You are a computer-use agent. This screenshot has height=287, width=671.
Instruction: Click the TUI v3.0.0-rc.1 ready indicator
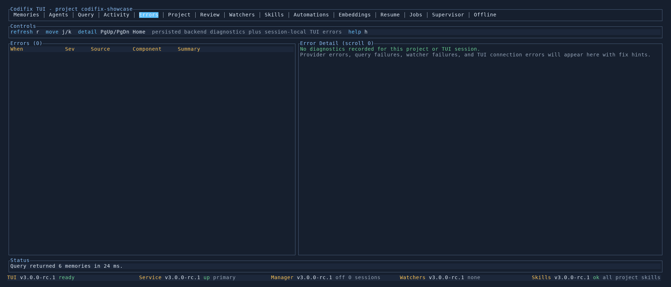click(41, 277)
